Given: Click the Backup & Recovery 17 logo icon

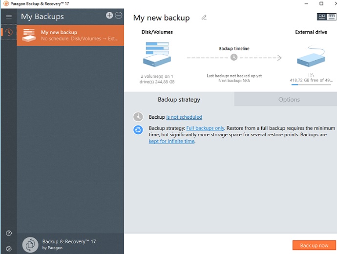Looking at the screenshot, I should pos(30,245).
